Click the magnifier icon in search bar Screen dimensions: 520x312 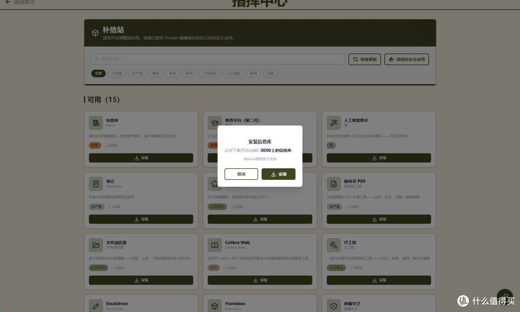[97, 59]
